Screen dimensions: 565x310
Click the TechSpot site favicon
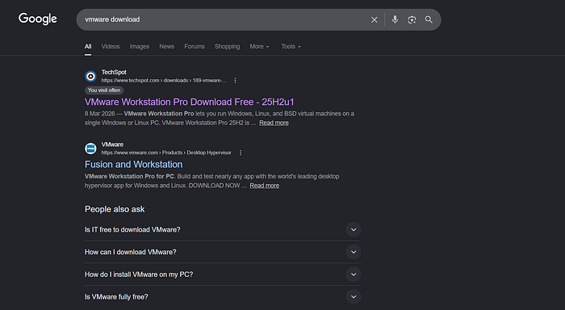coord(90,77)
